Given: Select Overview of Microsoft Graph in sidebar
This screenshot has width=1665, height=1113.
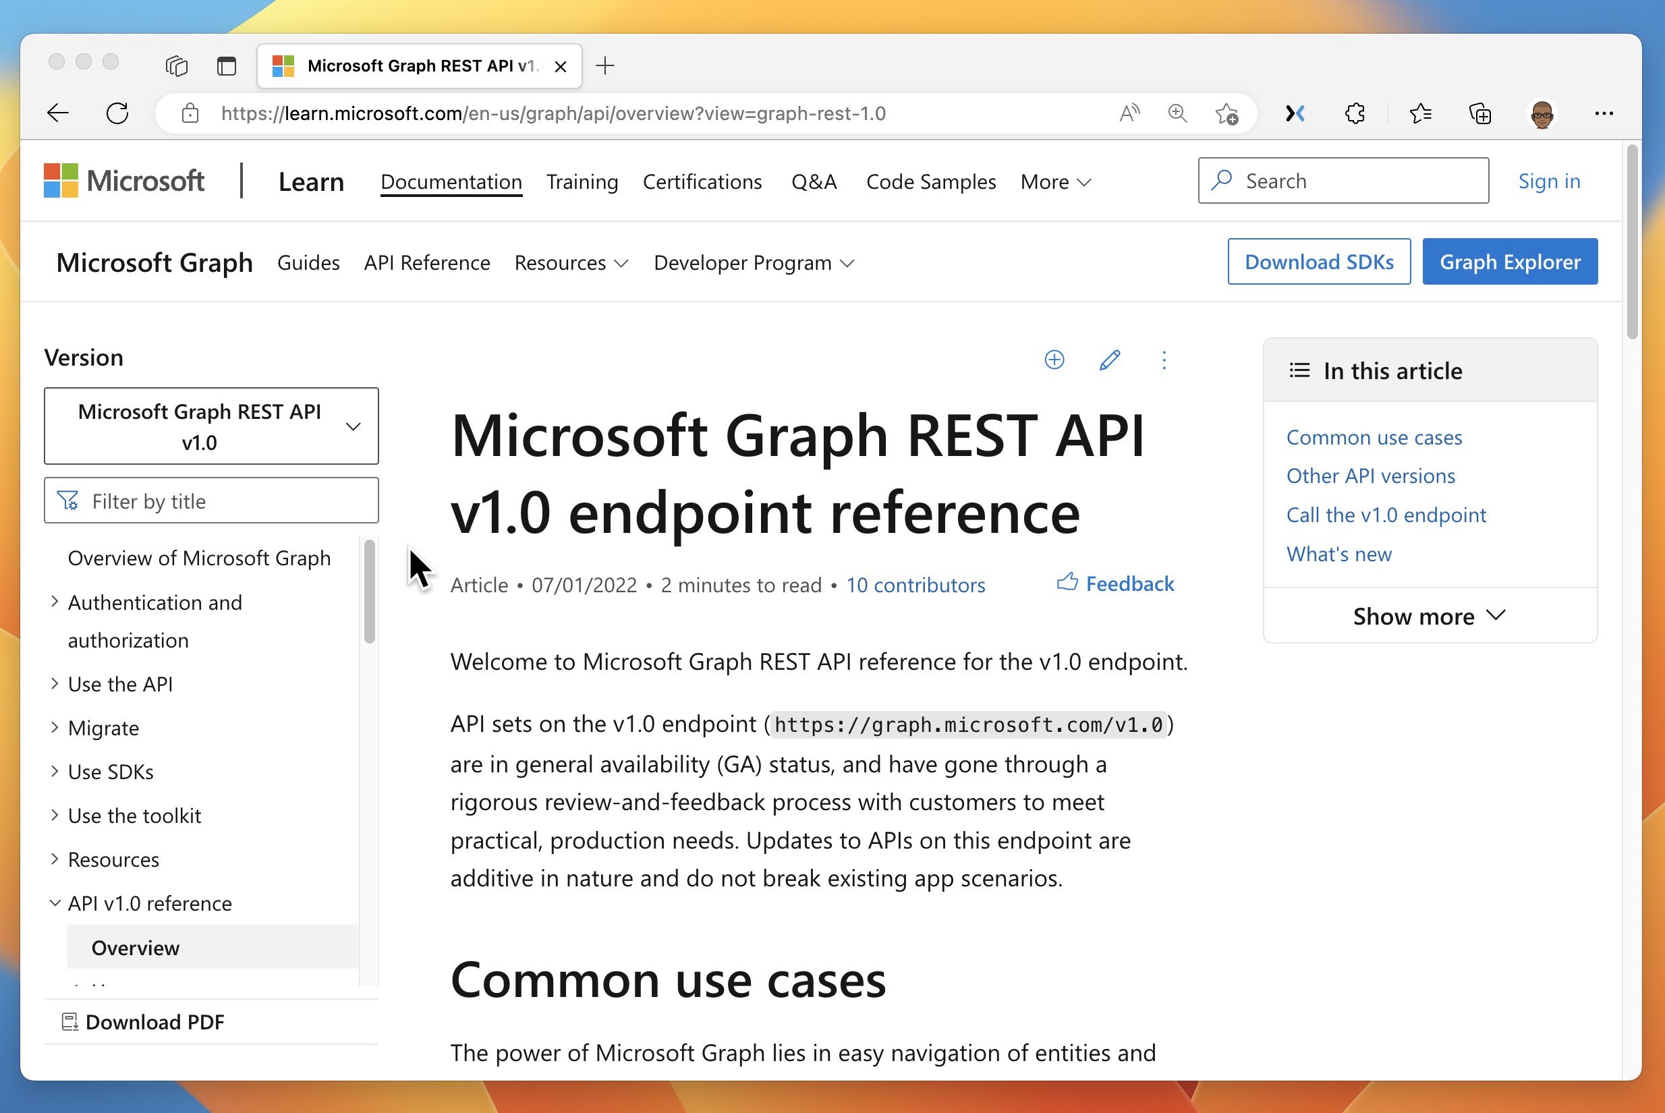Looking at the screenshot, I should (x=199, y=558).
